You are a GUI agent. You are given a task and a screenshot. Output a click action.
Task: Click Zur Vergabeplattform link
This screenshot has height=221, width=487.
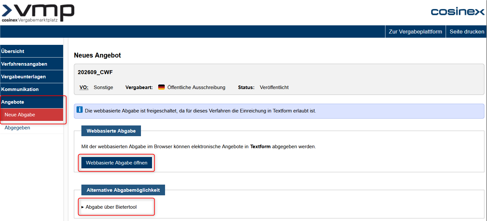point(415,32)
